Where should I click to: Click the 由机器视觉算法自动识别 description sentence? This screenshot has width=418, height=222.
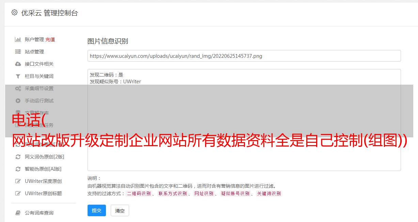click(182, 186)
